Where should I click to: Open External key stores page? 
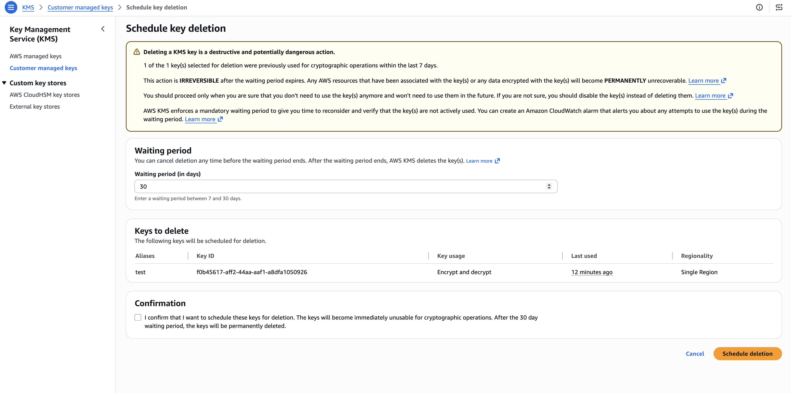click(35, 107)
